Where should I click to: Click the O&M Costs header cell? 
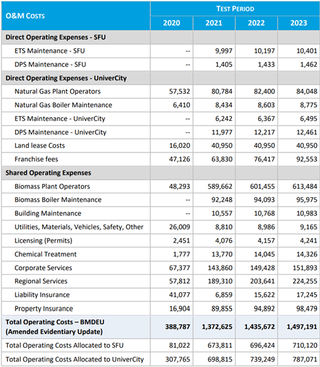coord(75,15)
